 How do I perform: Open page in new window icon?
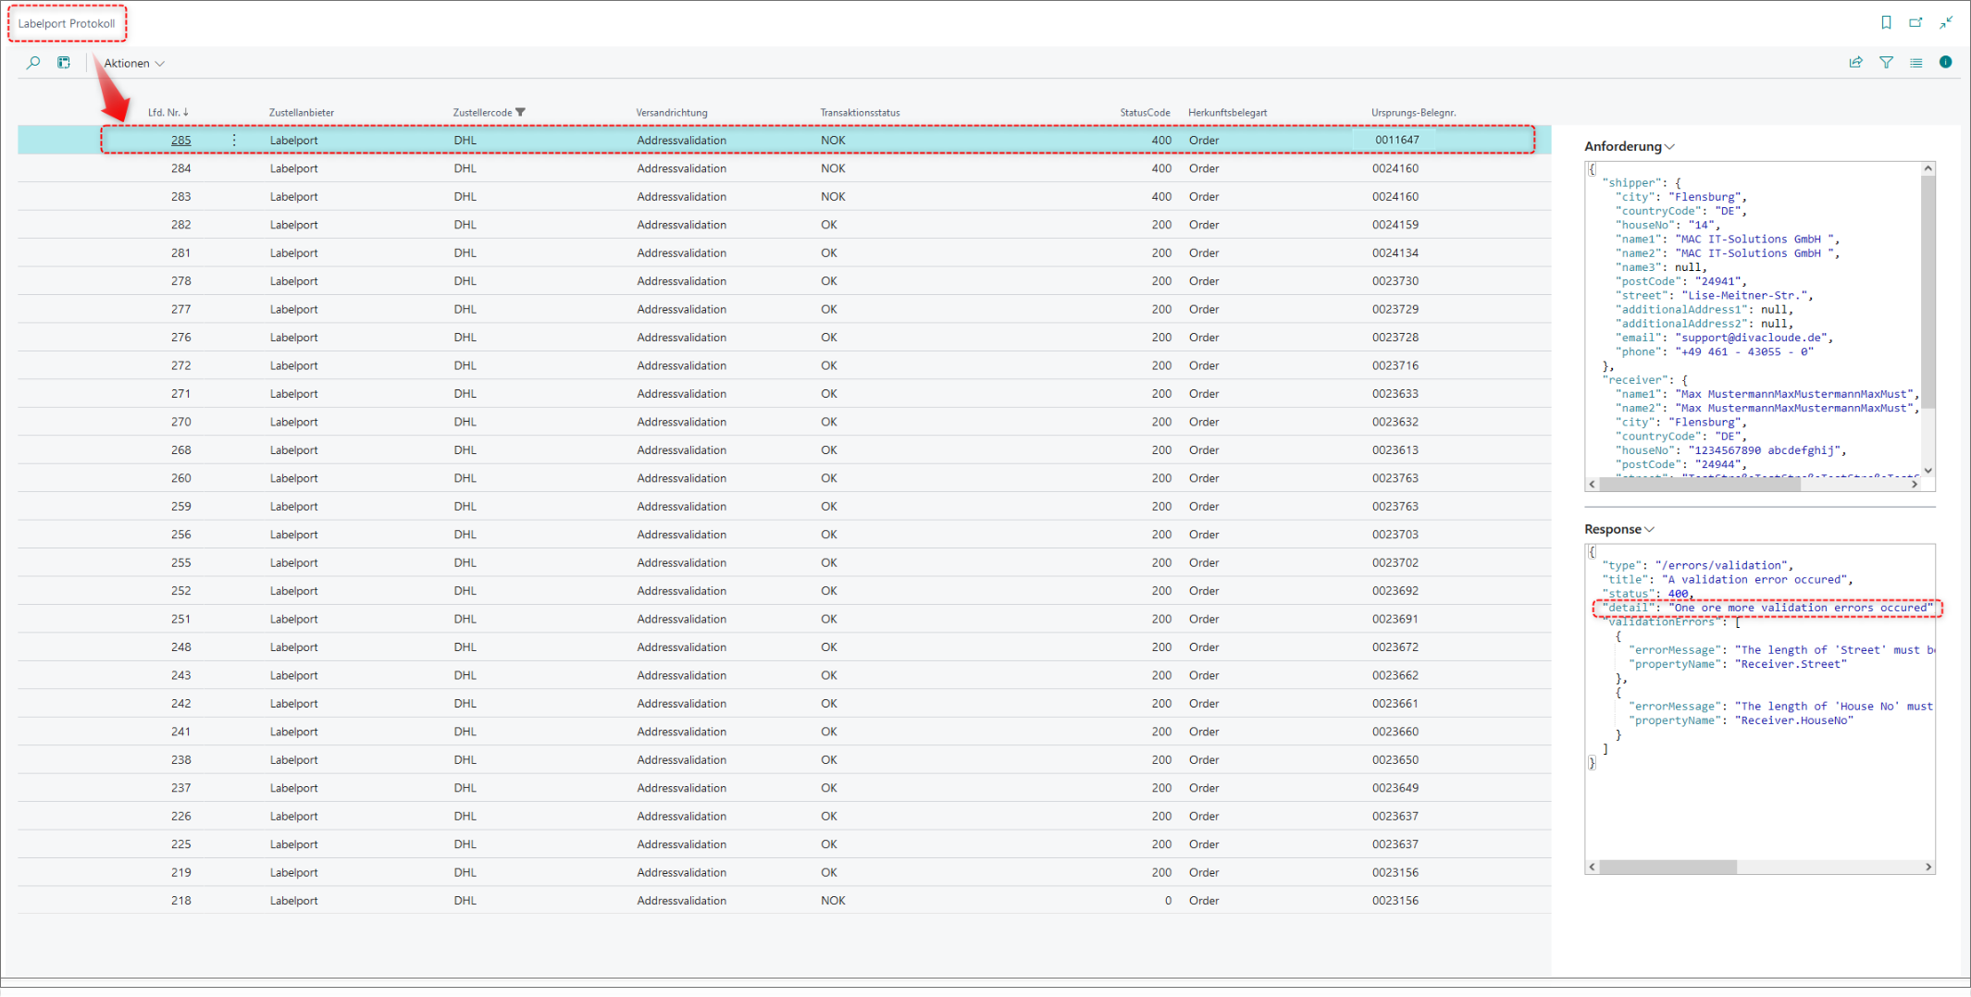[x=1915, y=22]
